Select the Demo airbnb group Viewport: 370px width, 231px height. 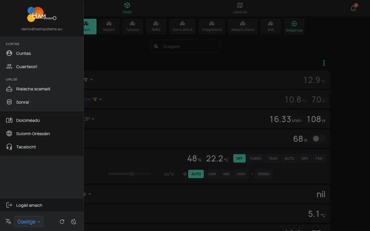tap(183, 27)
